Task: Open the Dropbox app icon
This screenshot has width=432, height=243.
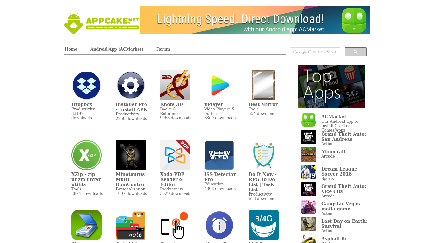Action: 86,85
